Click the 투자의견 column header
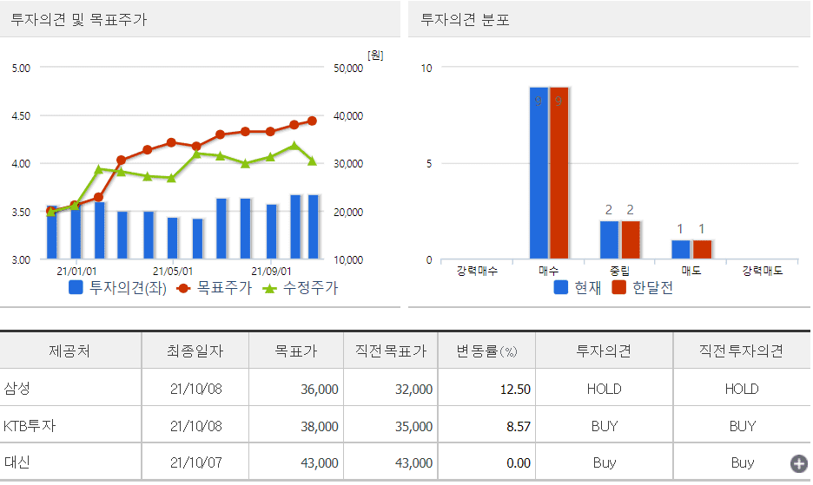The image size is (813, 485). click(x=604, y=351)
